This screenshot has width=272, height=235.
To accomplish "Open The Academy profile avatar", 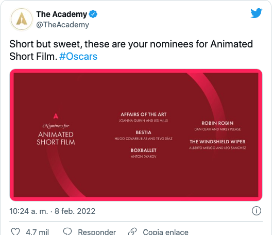I will [x=22, y=19].
